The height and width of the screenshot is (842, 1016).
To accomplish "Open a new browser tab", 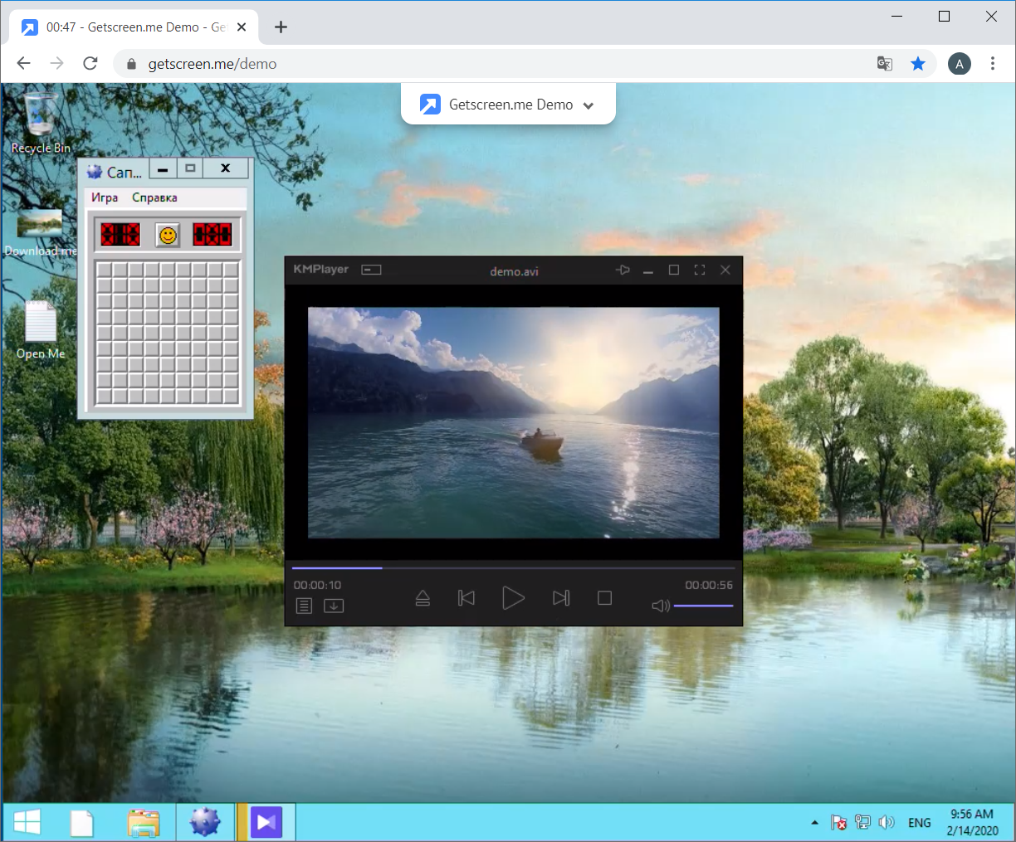I will pyautogui.click(x=281, y=27).
